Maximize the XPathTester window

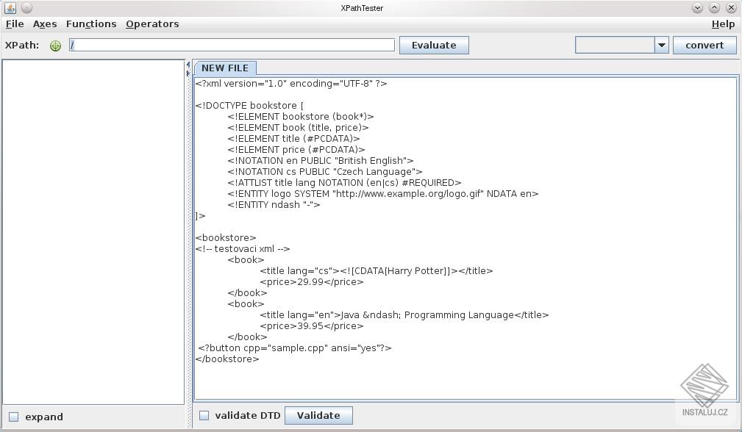714,7
